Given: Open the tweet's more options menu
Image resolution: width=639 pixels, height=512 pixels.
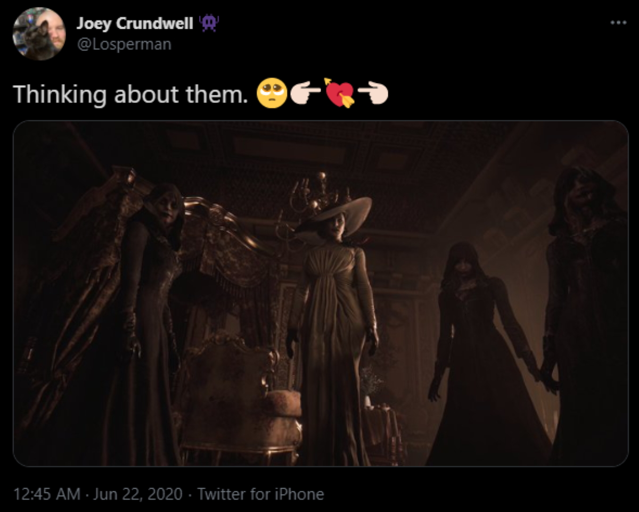Looking at the screenshot, I should point(618,23).
